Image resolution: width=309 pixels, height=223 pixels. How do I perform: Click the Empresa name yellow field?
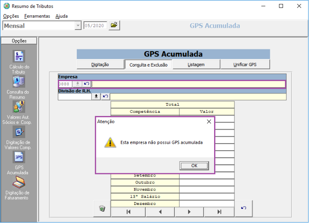click(188, 84)
